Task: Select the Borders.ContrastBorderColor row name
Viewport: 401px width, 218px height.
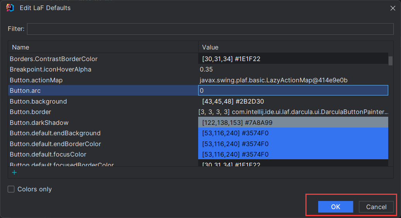Action: pos(53,59)
